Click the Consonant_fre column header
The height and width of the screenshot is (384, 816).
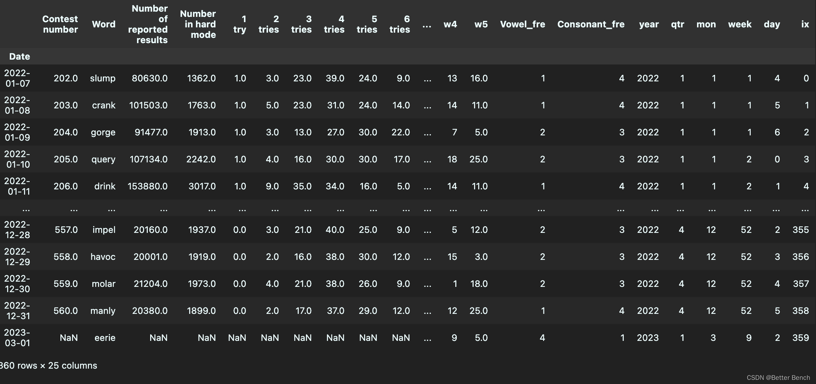pyautogui.click(x=591, y=24)
